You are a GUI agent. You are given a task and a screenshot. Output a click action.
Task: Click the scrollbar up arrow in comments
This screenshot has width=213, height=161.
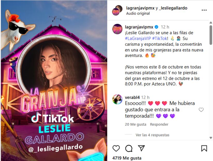point(211,23)
